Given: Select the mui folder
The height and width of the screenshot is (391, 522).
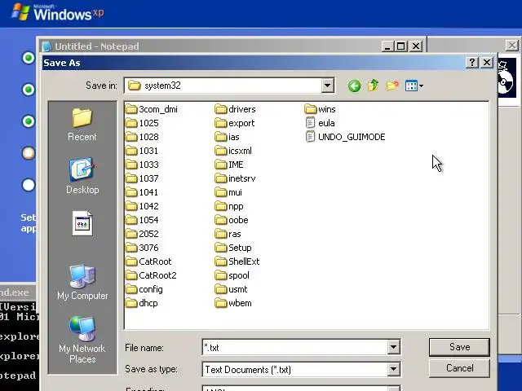Looking at the screenshot, I should point(228,192).
